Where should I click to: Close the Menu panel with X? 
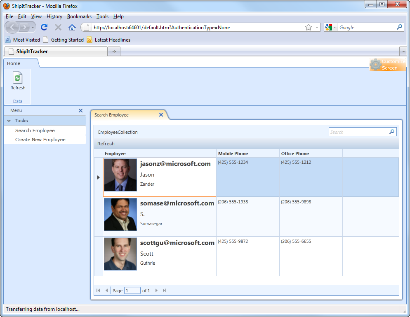[80, 110]
